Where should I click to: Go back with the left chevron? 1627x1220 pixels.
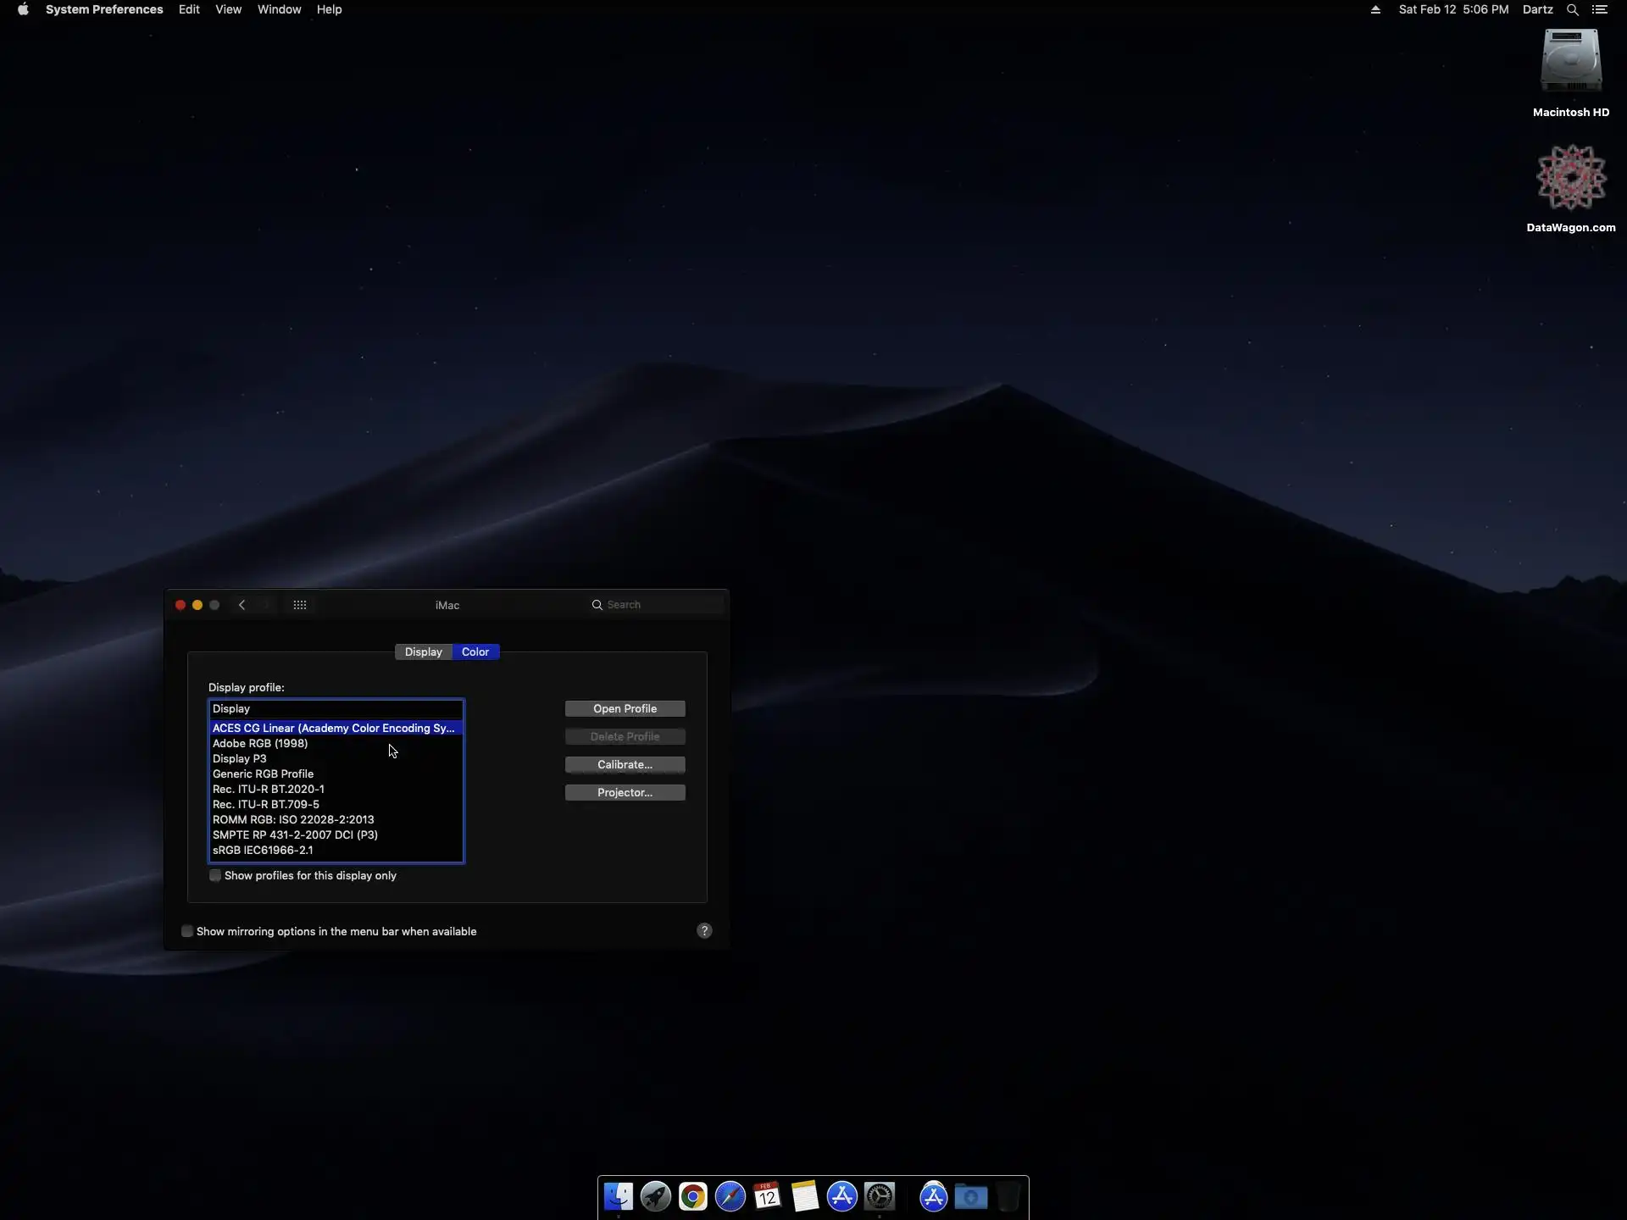242,605
